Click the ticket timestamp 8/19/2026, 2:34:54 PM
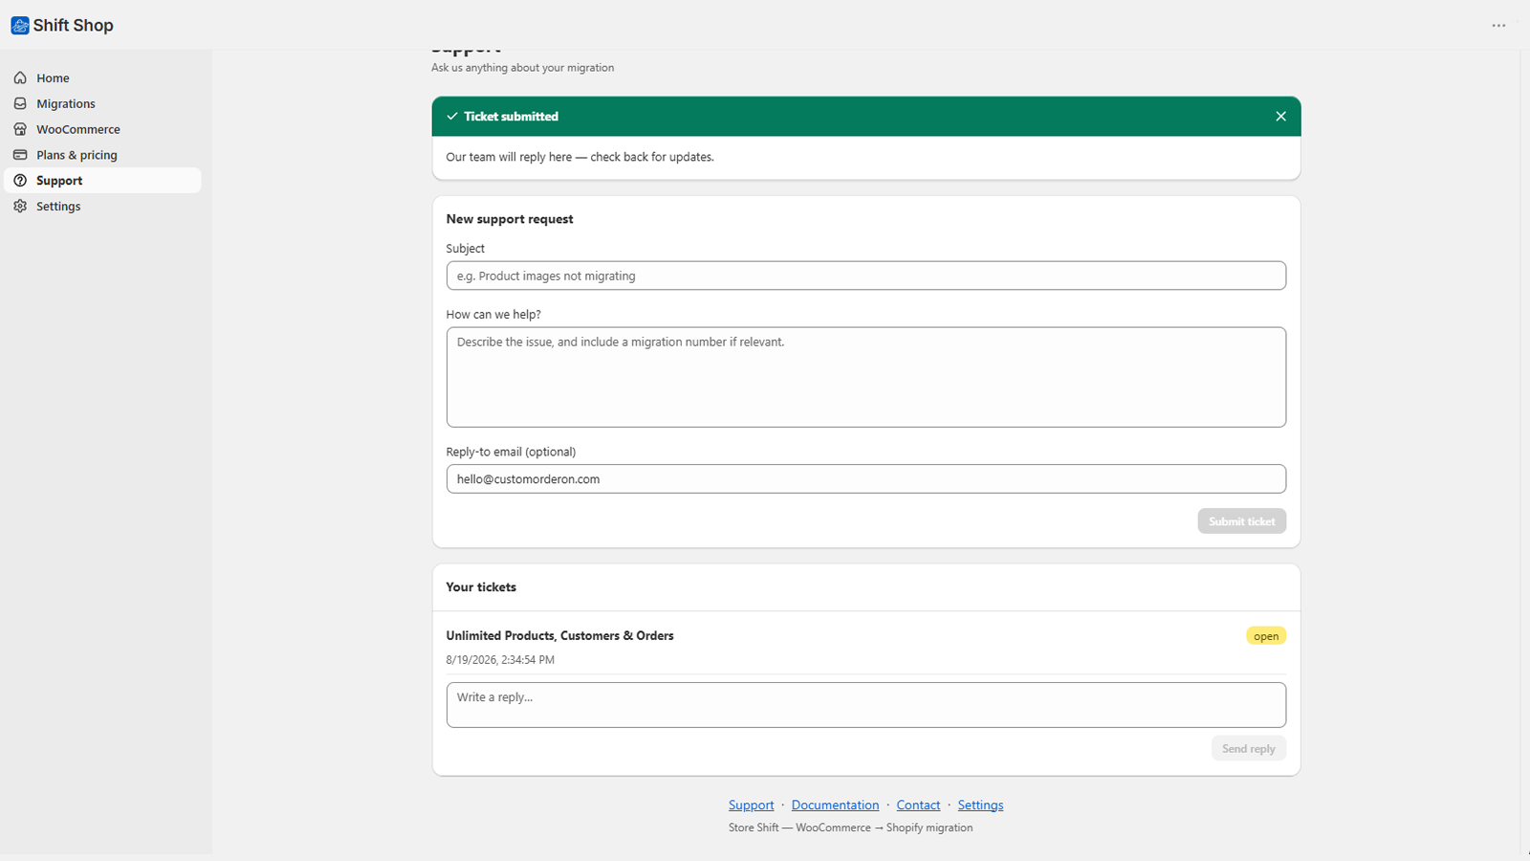 coord(500,660)
